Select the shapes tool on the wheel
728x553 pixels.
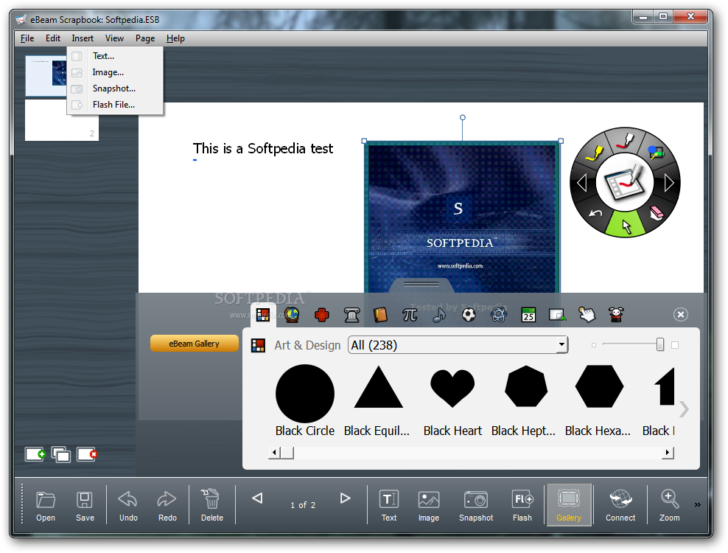coord(656,152)
